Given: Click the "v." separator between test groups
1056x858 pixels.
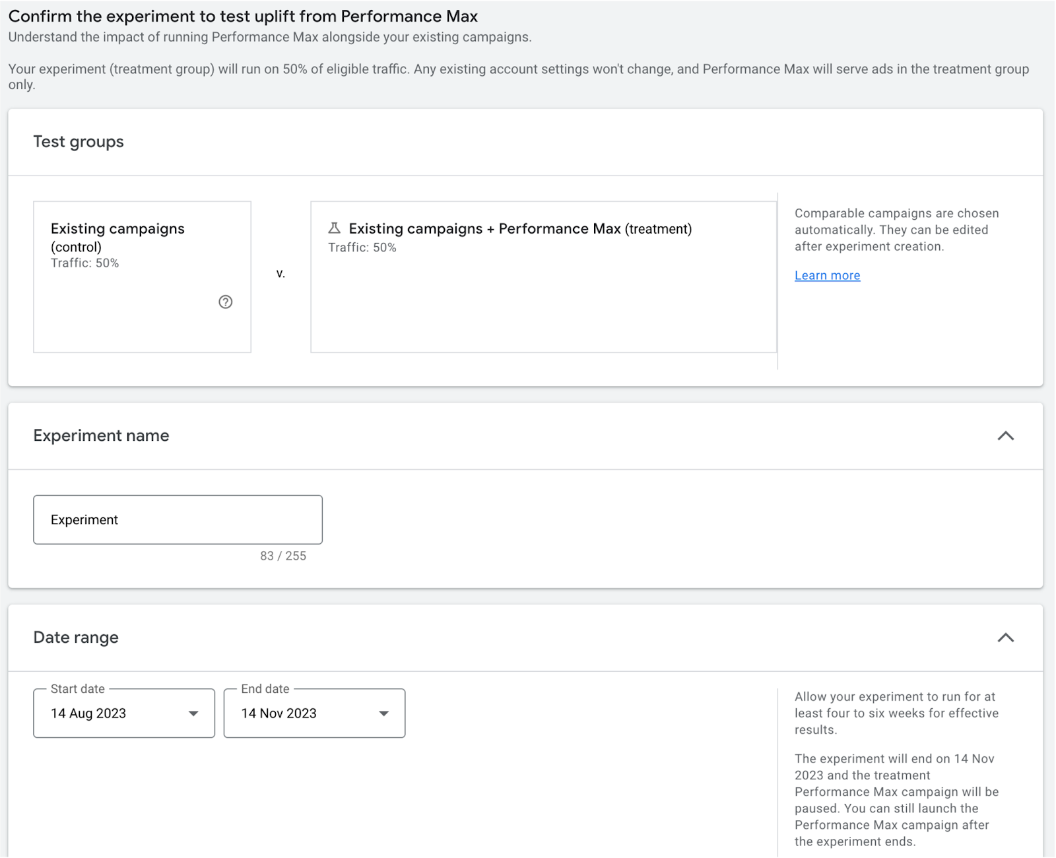Looking at the screenshot, I should coord(280,274).
